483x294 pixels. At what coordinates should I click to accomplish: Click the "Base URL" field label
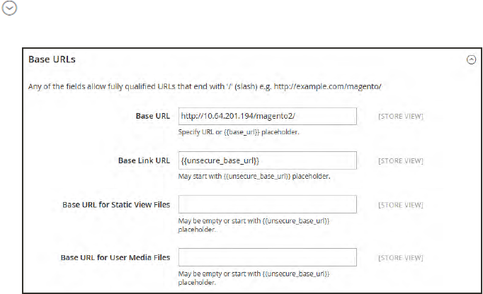coord(153,116)
